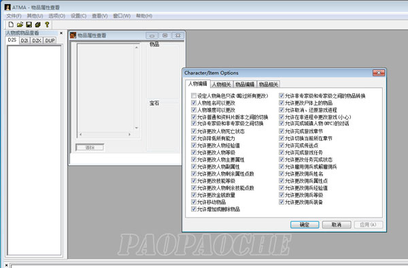Click the 取消 button
Image resolution: width=408 pixels, height=268 pixels.
[x=337, y=224]
